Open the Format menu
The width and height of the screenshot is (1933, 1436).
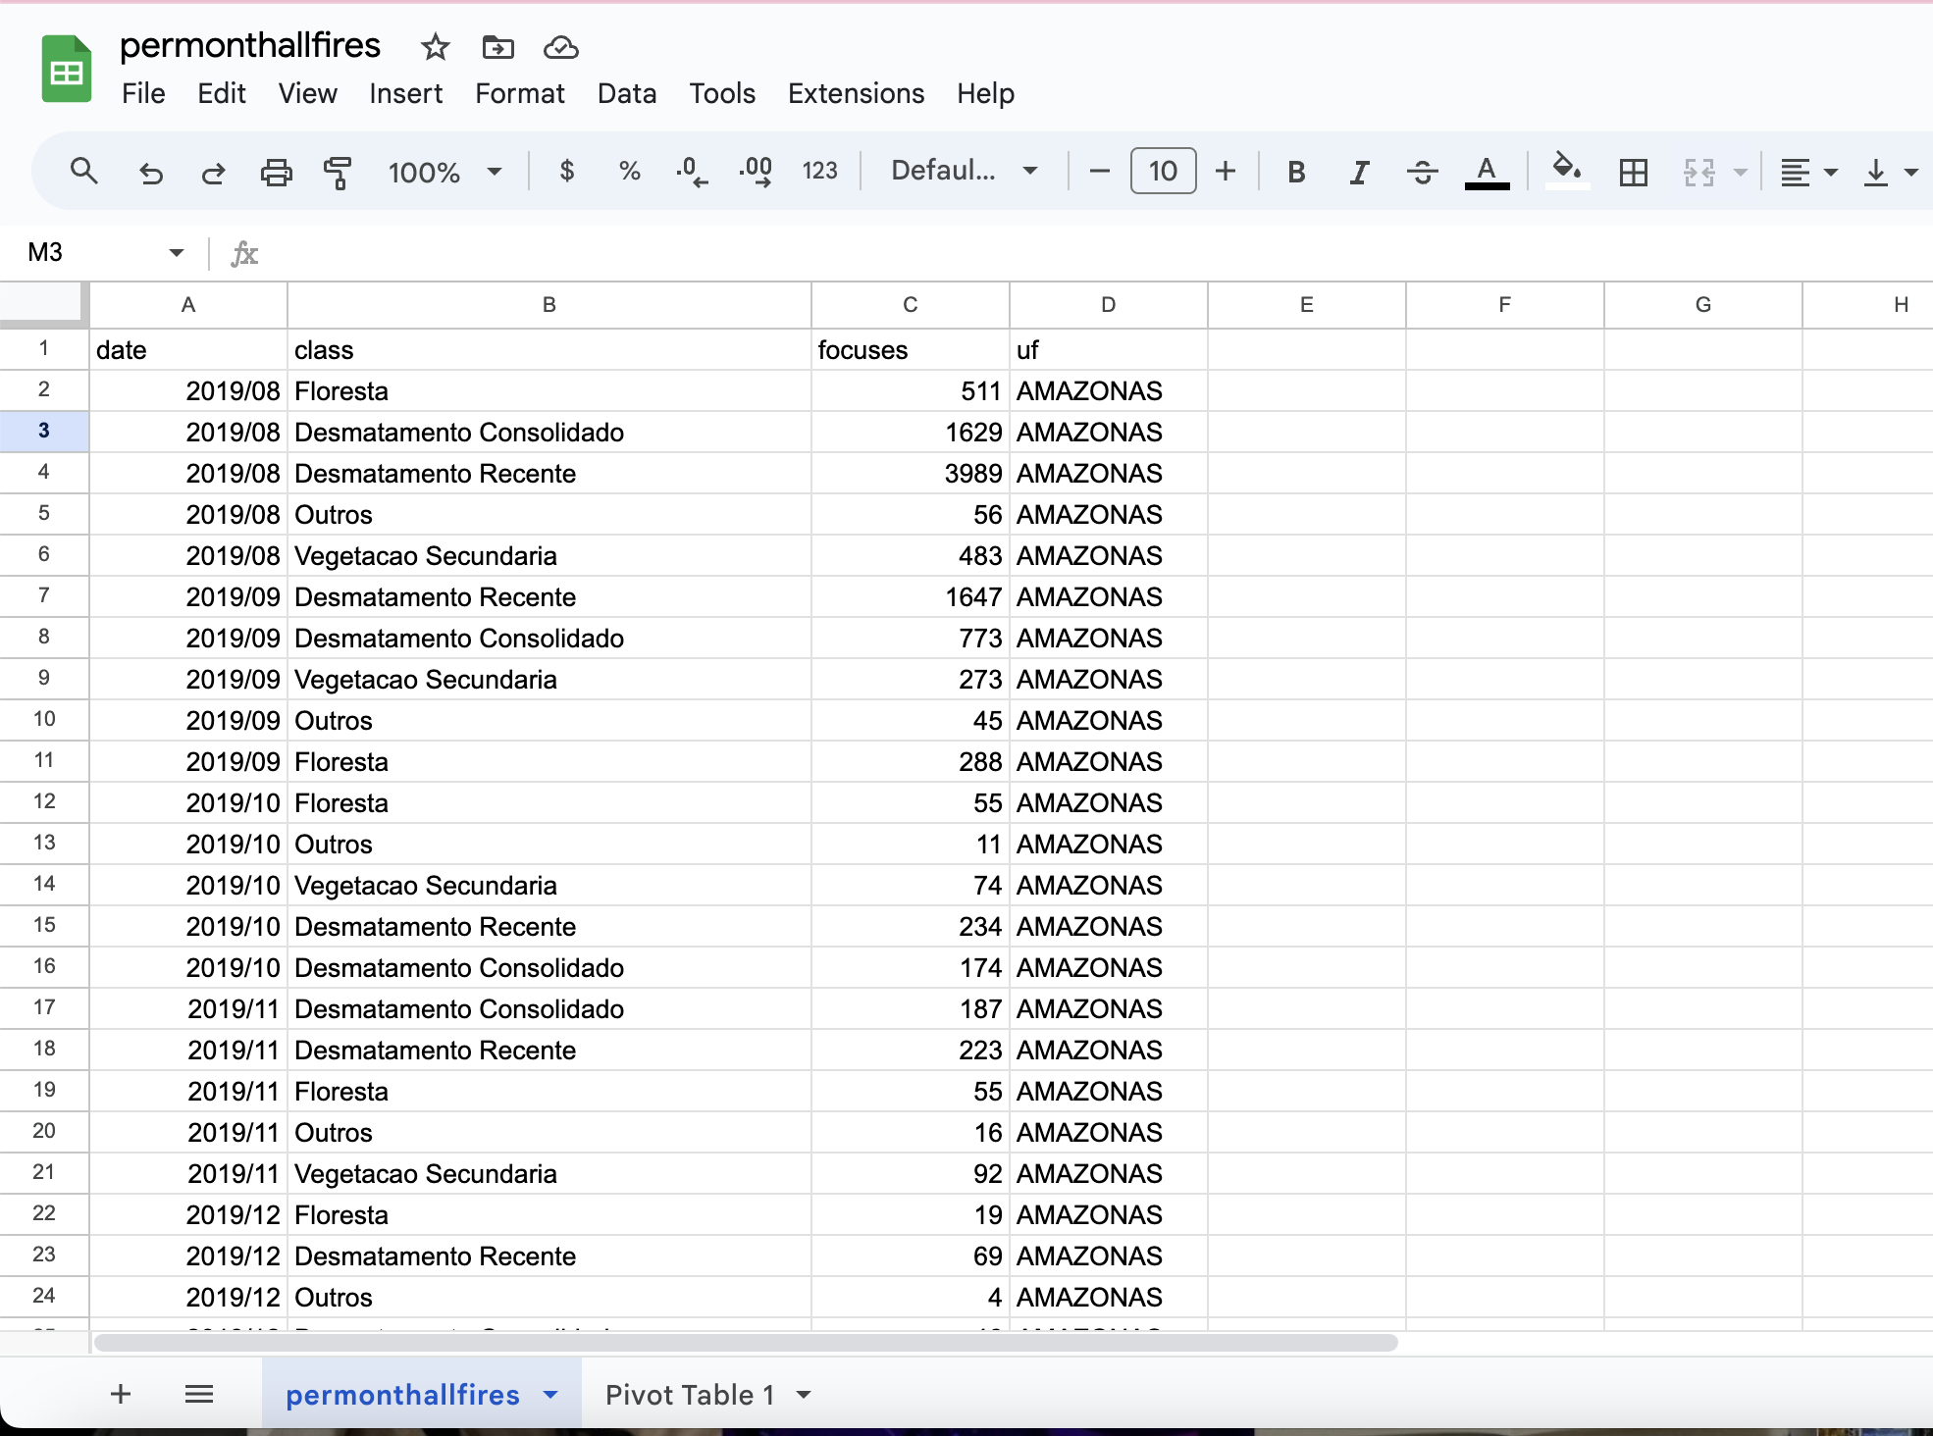point(520,93)
